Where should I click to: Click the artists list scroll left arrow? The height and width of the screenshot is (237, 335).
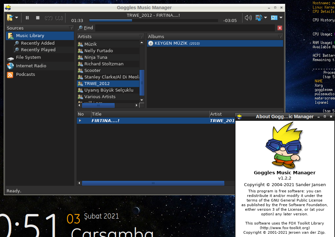[x=79, y=105]
